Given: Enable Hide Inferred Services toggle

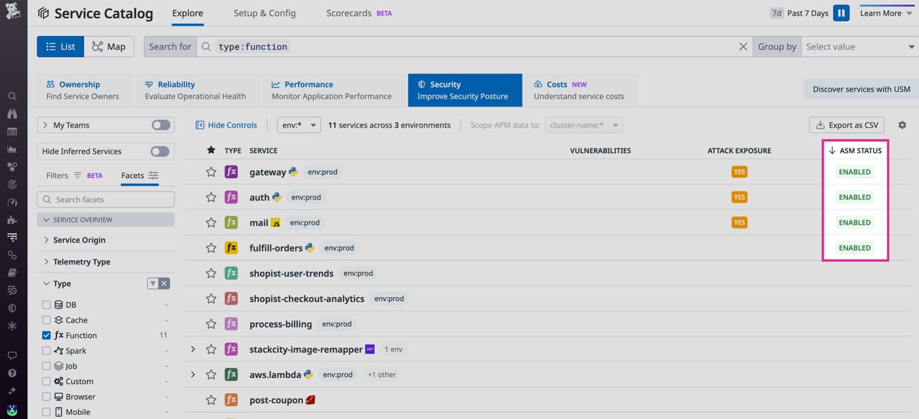Looking at the screenshot, I should click(160, 152).
